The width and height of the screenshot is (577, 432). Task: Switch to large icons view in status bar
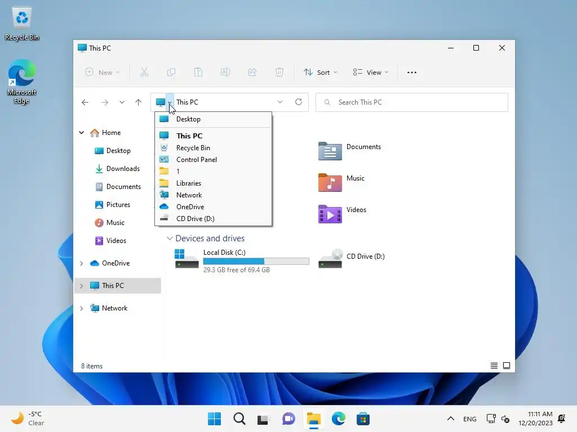point(507,366)
